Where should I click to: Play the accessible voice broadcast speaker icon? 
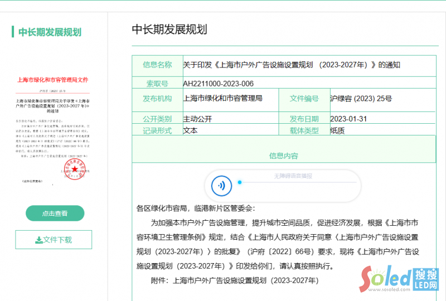coord(221,185)
